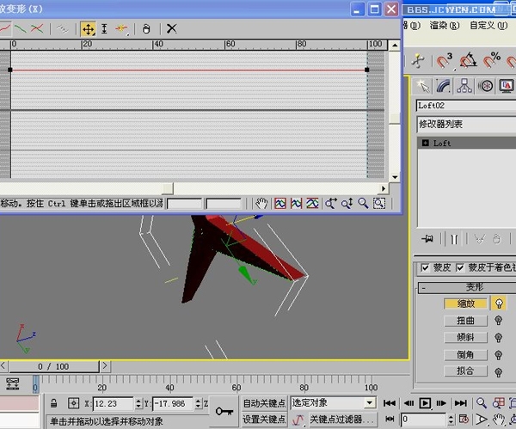Image resolution: width=516 pixels, height=429 pixels.
Task: Click the Zoom All viewports icon
Action: [498, 403]
